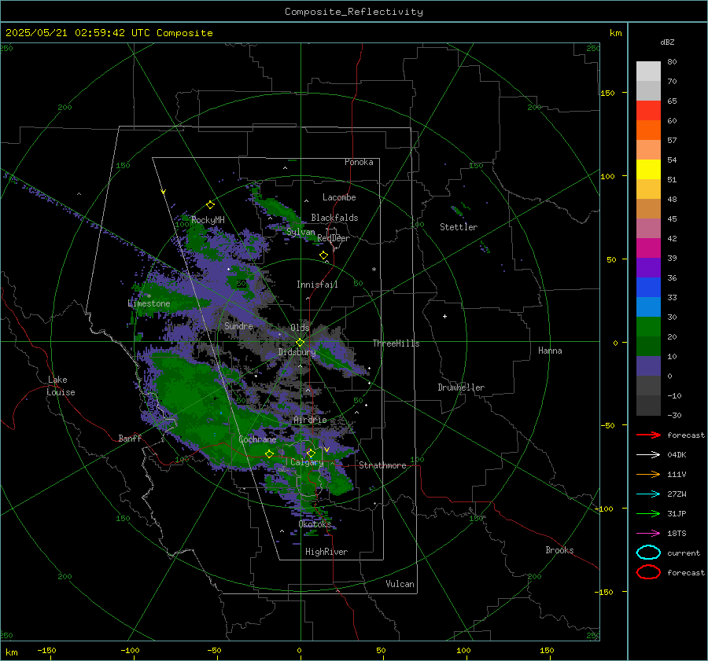This screenshot has width=708, height=661.
Task: Click the Lake Louise label
Action: [61, 386]
